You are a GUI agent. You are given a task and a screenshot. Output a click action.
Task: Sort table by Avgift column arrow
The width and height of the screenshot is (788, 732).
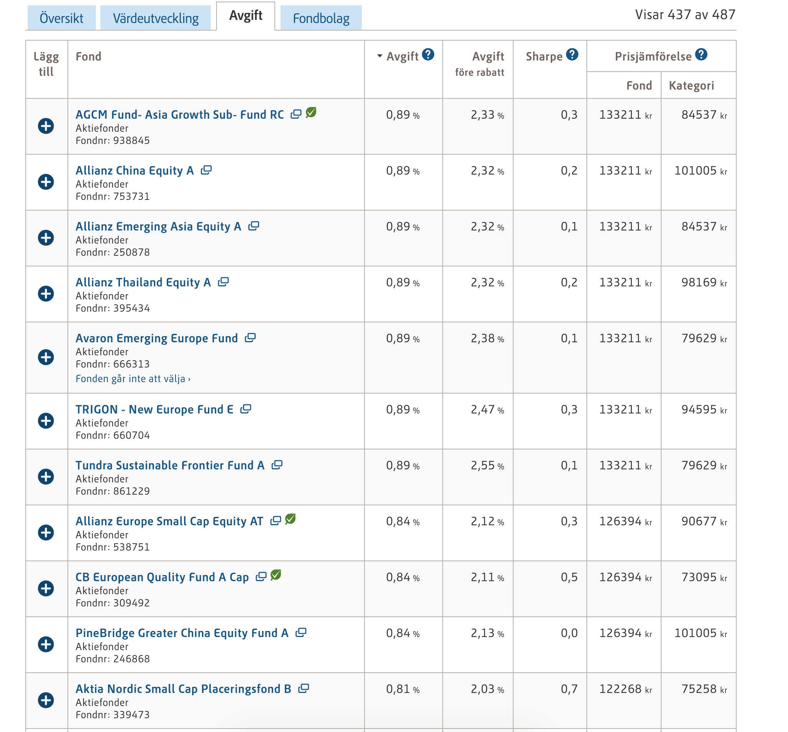point(380,56)
